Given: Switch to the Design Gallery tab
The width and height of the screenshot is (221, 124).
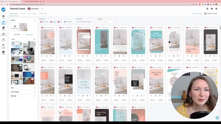Looking at the screenshot, I should [x=14, y=14].
